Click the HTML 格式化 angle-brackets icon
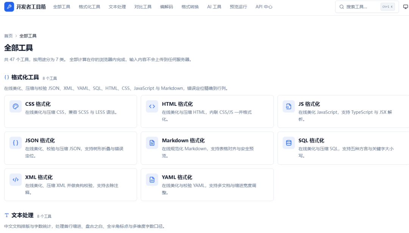 [x=152, y=106]
